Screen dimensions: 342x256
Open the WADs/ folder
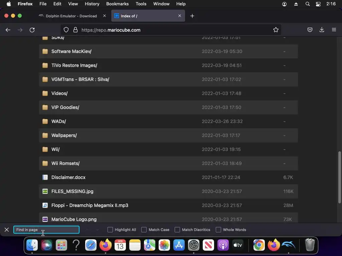(58, 121)
